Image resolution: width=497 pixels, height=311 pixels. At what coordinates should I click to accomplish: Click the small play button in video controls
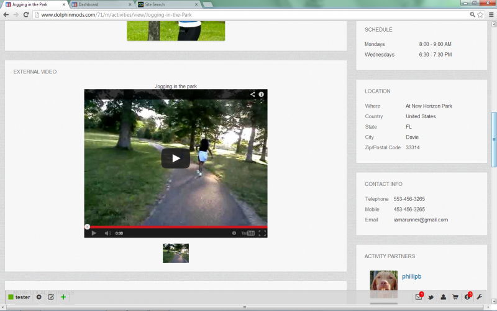(x=94, y=233)
